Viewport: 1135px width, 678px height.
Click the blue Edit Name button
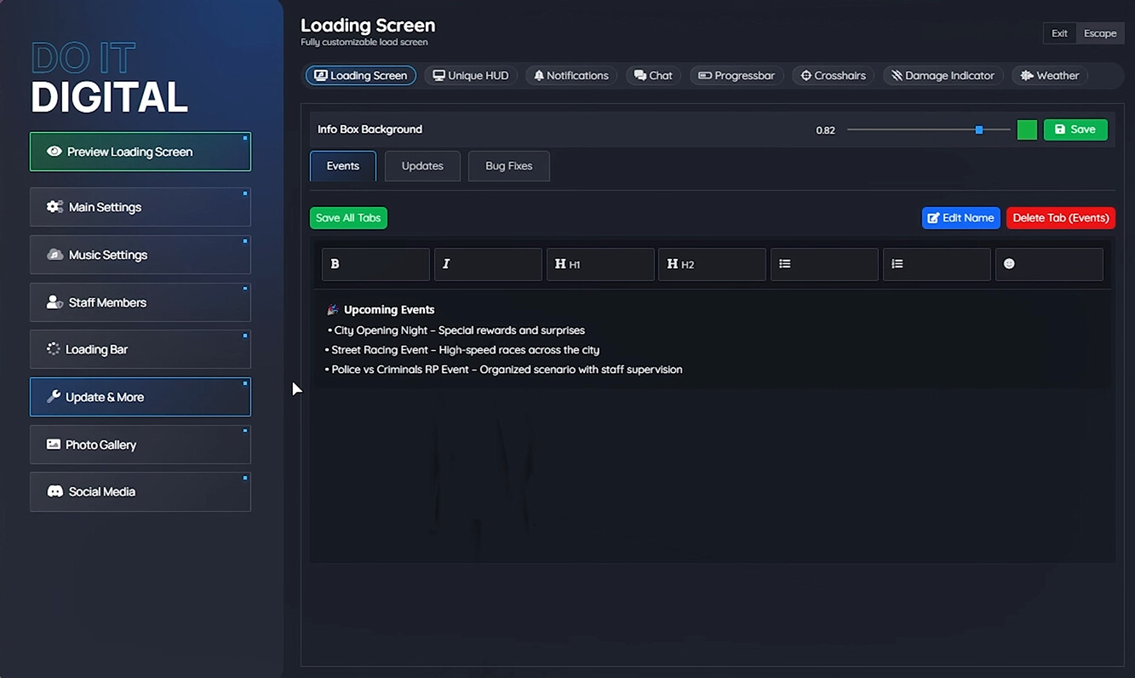(x=960, y=218)
